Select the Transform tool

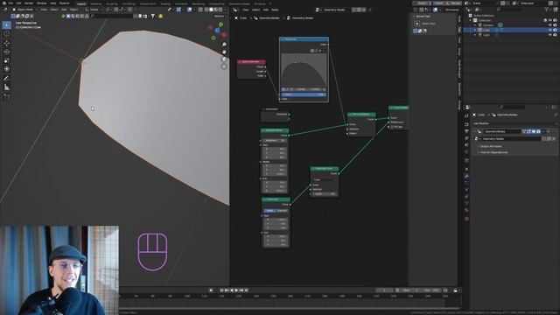[7, 69]
